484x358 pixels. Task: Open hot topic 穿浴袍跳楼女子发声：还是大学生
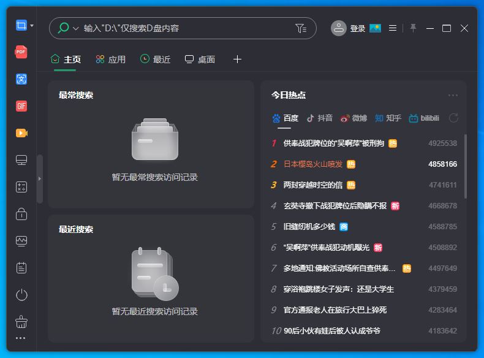point(339,289)
